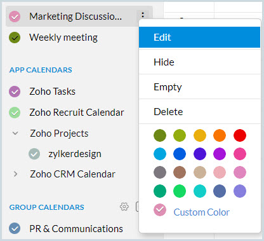This screenshot has height=241, width=264.
Task: Pick the orange color swatch
Action: click(220, 135)
